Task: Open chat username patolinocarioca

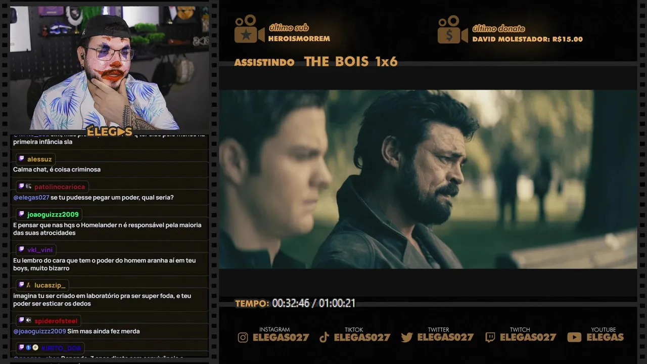Action: [60, 187]
